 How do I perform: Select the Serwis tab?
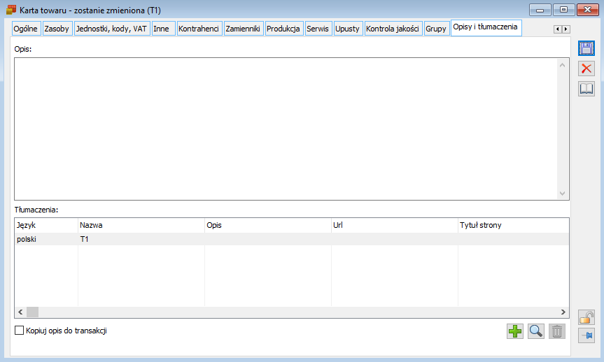tap(318, 29)
